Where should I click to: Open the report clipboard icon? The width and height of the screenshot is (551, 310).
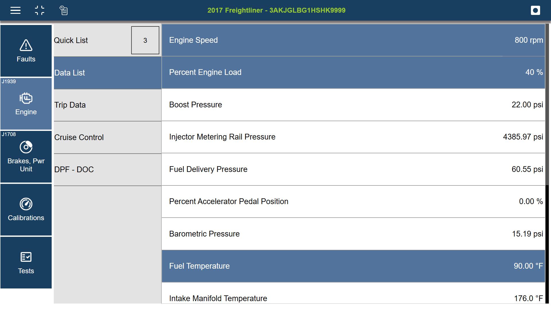coord(63,11)
